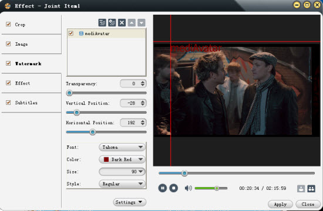Uncheck the Crop checkbox

(8, 24)
